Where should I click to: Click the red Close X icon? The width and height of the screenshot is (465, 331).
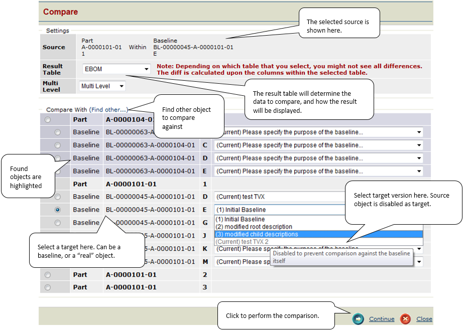coord(405,319)
